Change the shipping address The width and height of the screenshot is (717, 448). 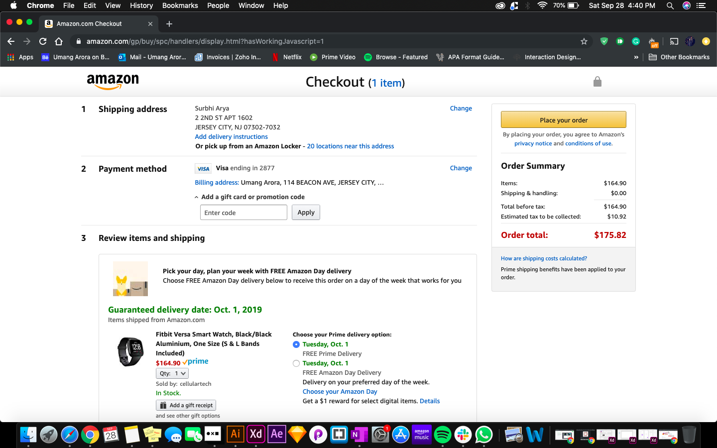point(461,109)
